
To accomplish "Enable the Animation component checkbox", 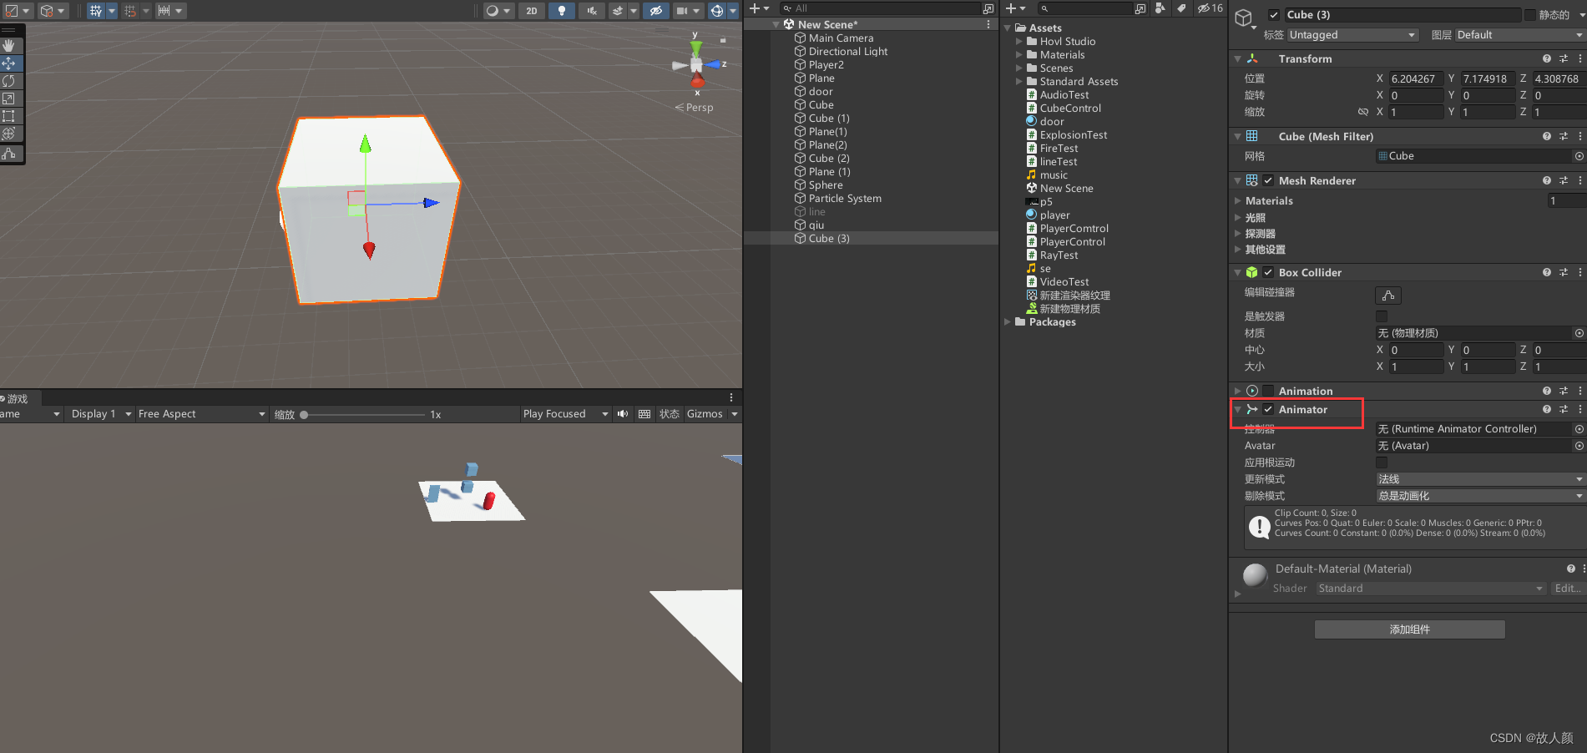I will 1268,391.
